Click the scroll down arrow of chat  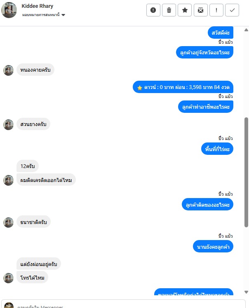pos(246,292)
